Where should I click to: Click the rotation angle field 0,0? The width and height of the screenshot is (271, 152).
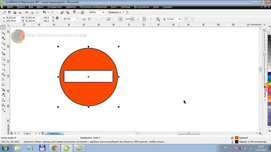(71, 19)
